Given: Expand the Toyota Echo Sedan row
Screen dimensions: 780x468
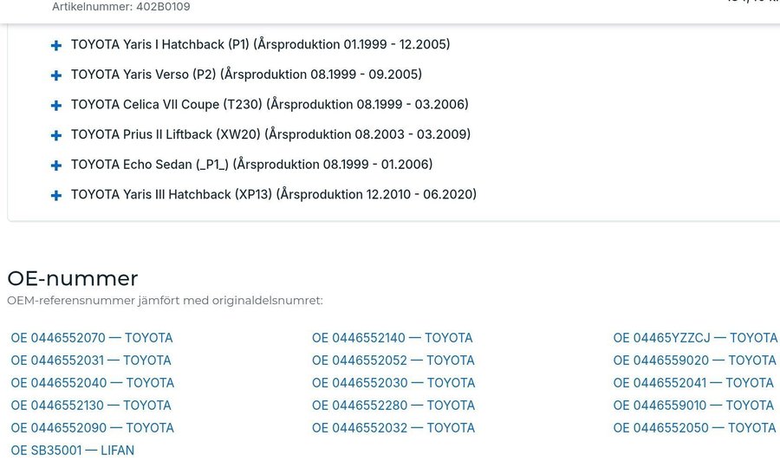Looking at the screenshot, I should click(56, 166).
